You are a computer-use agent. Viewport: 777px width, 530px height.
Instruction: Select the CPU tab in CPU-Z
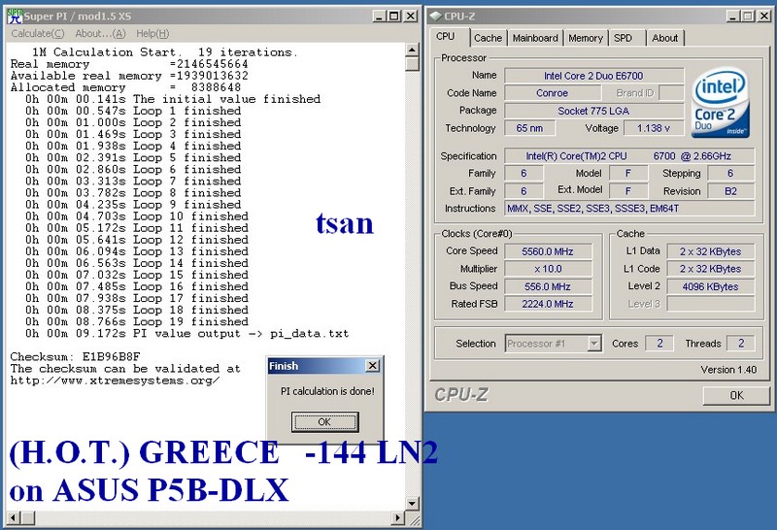click(446, 37)
